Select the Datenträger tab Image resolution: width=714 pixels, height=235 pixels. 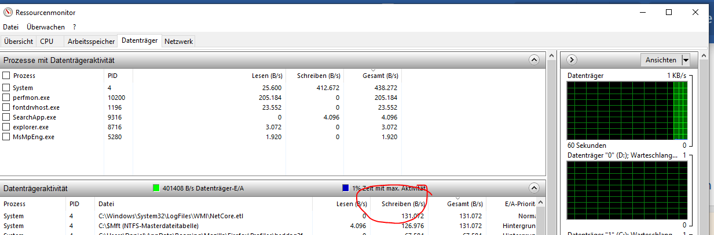tap(140, 41)
